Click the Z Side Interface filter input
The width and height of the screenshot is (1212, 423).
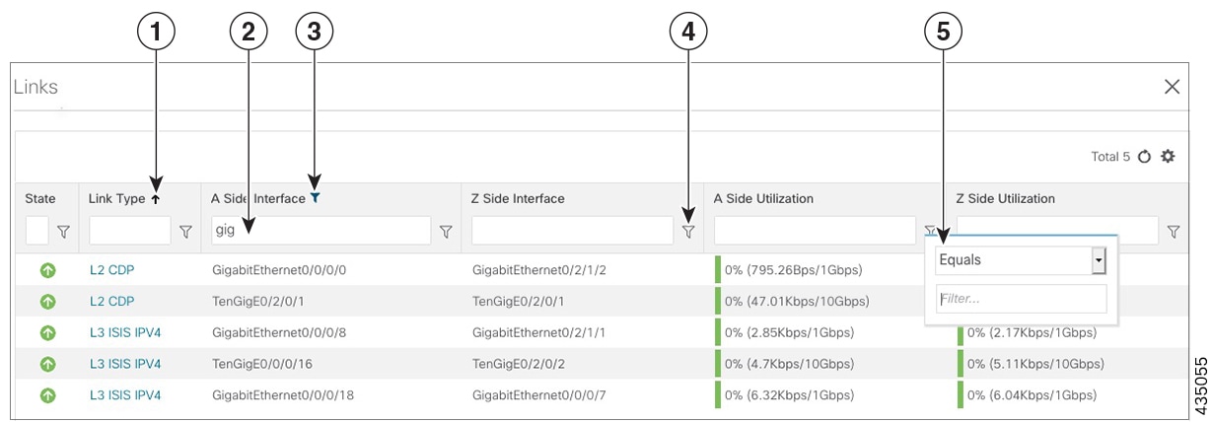click(572, 231)
